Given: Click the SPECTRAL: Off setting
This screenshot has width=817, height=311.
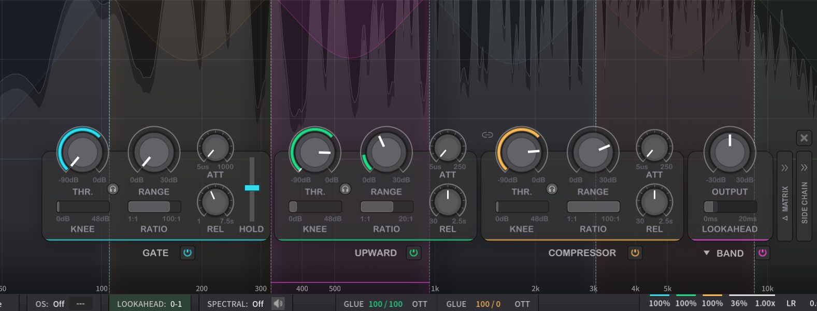Looking at the screenshot, I should pyautogui.click(x=235, y=304).
